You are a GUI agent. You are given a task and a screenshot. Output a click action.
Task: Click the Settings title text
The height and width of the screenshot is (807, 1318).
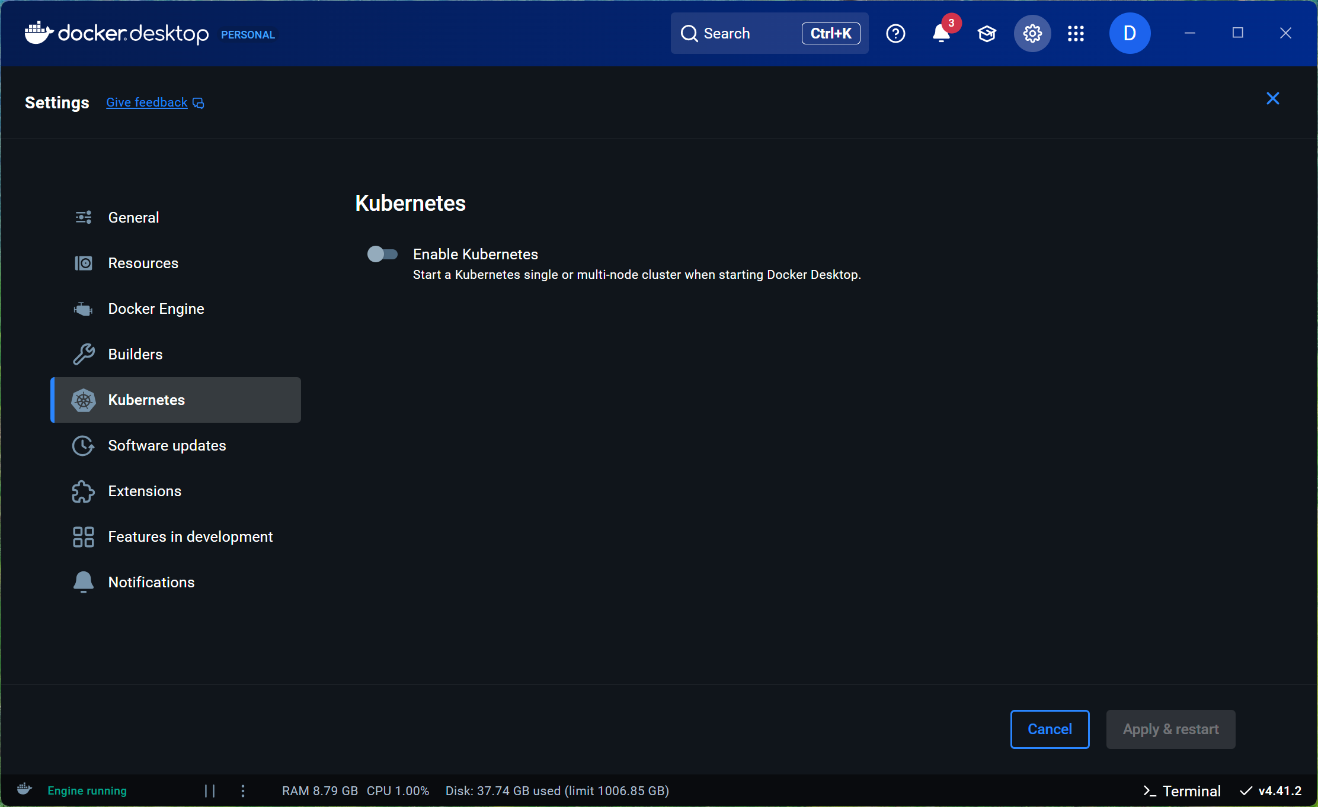point(57,102)
